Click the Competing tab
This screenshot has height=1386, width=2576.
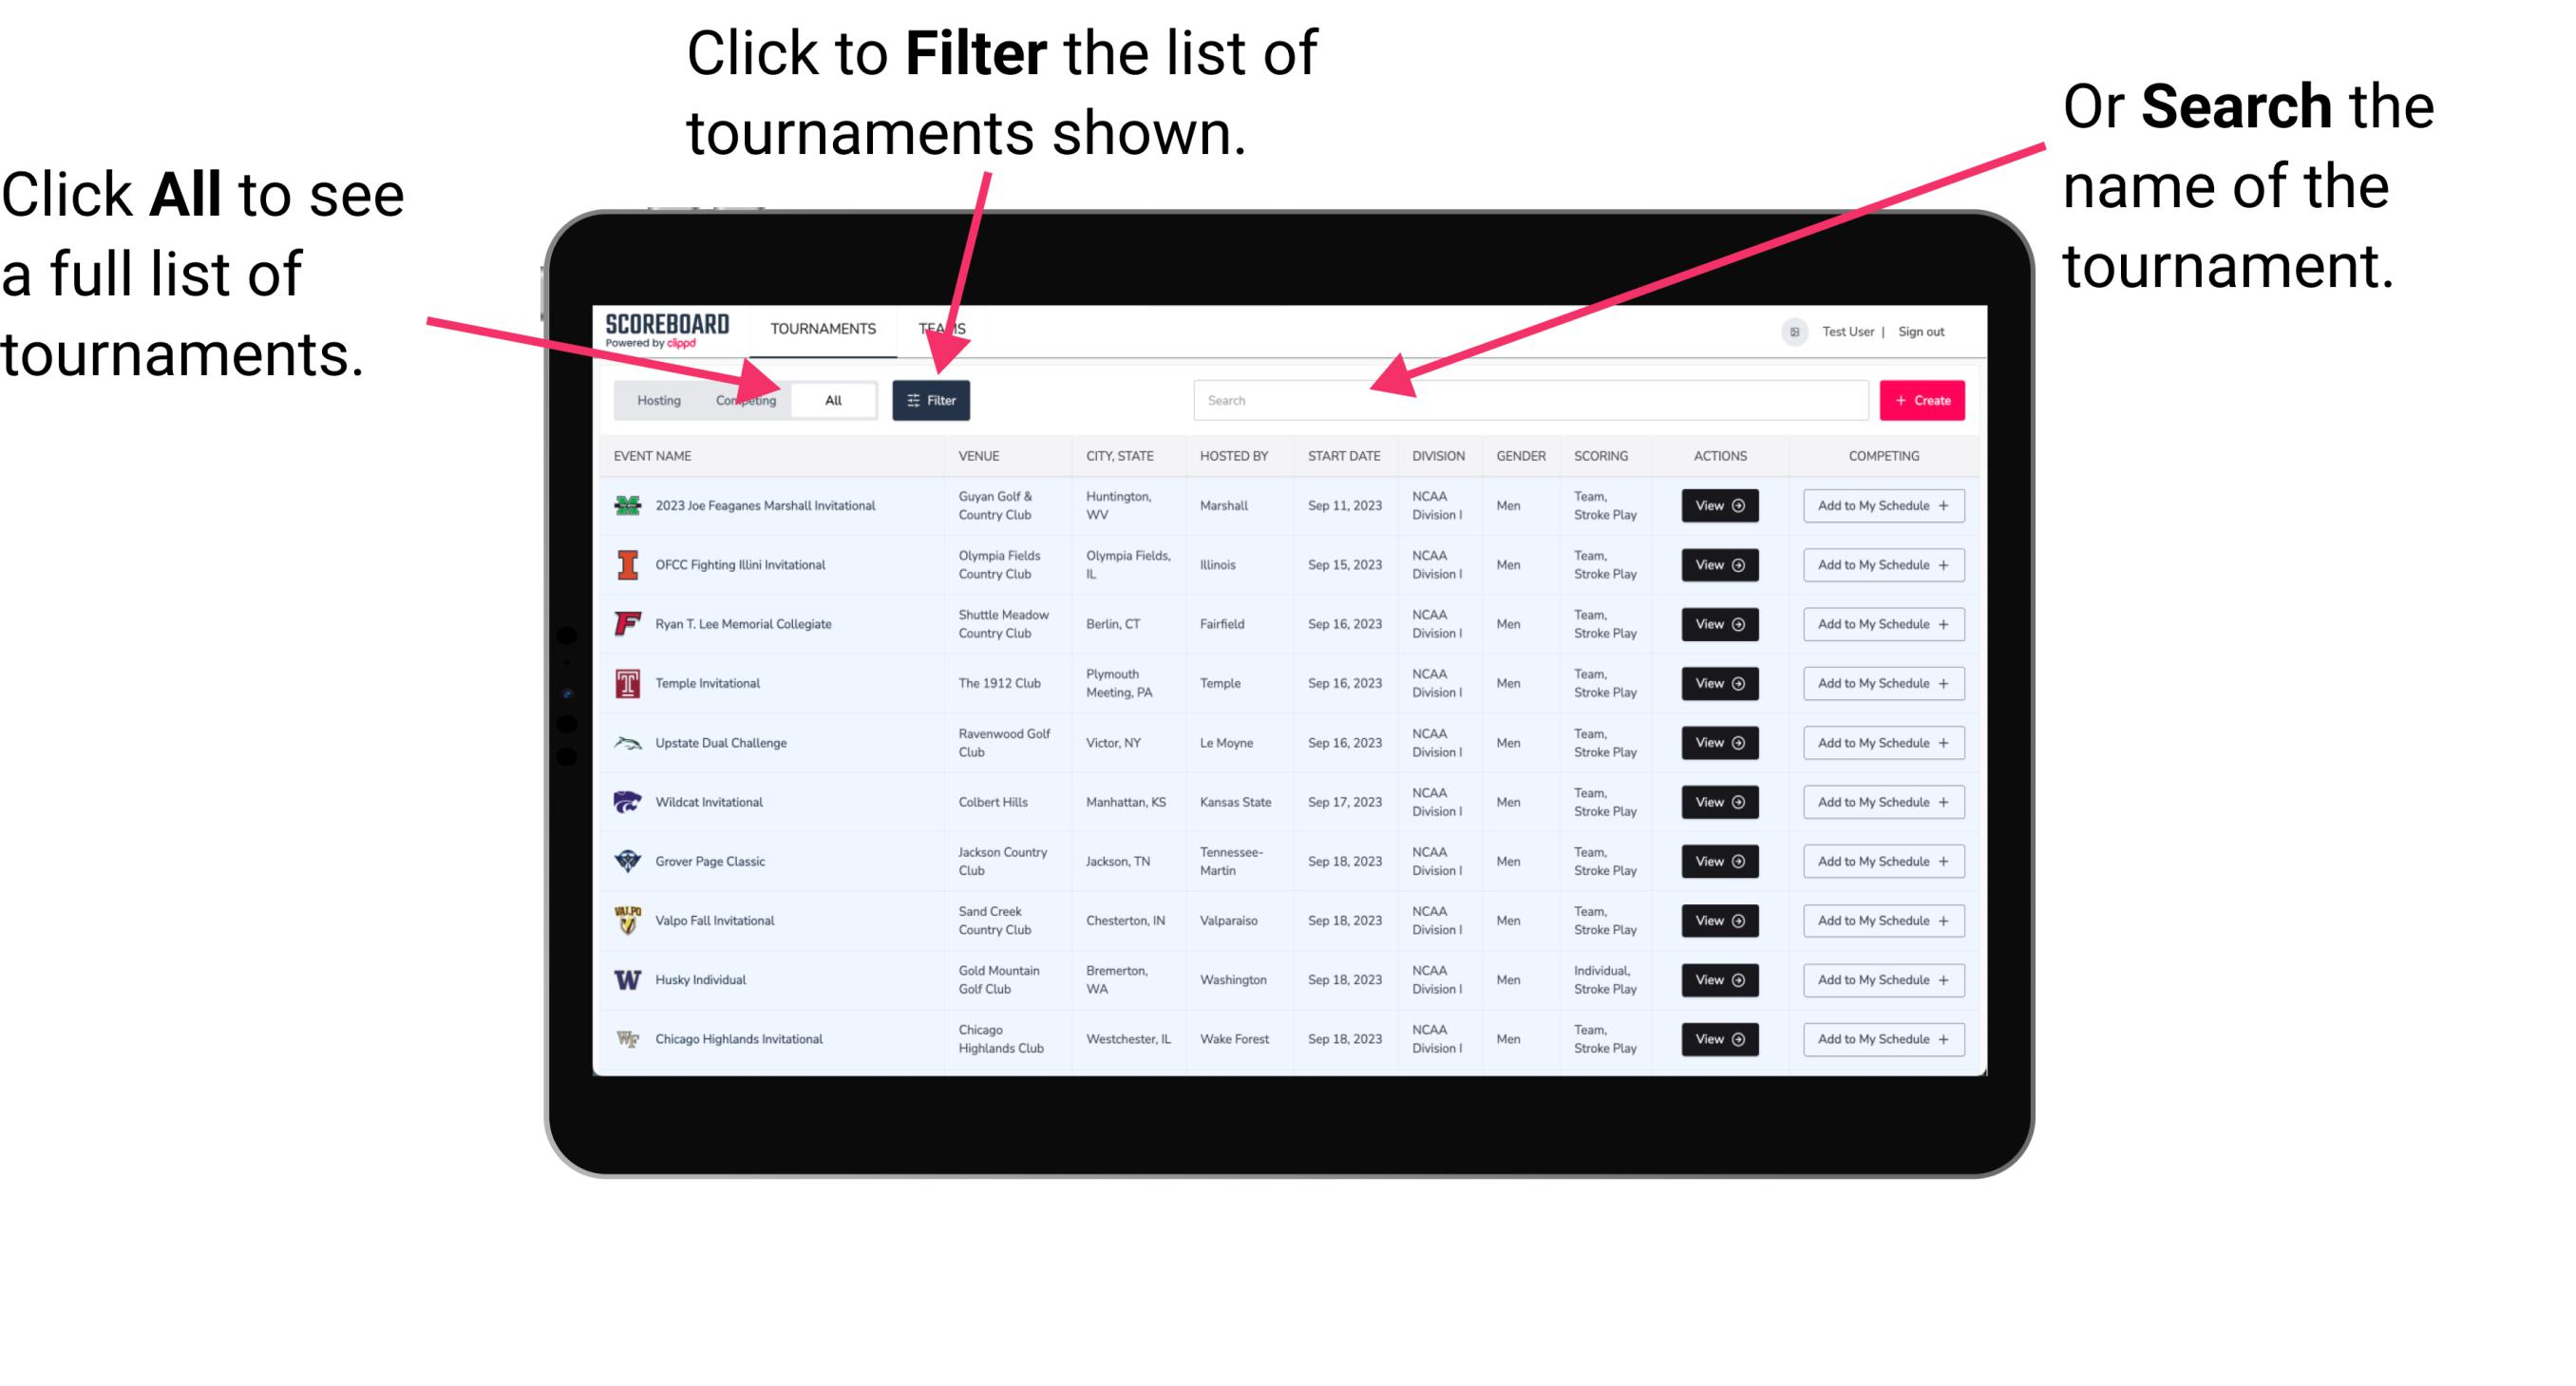point(742,399)
